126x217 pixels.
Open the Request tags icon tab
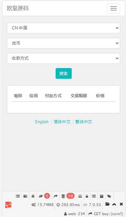pos(109,196)
